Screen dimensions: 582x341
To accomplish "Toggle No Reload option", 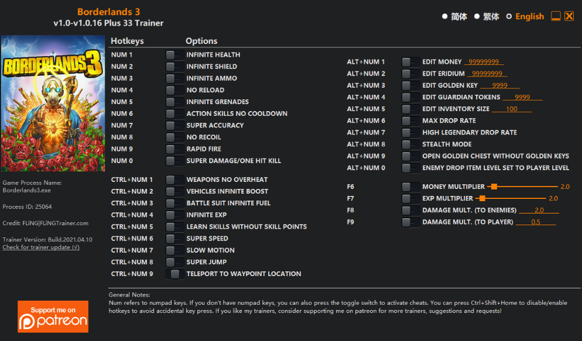I will click(174, 90).
